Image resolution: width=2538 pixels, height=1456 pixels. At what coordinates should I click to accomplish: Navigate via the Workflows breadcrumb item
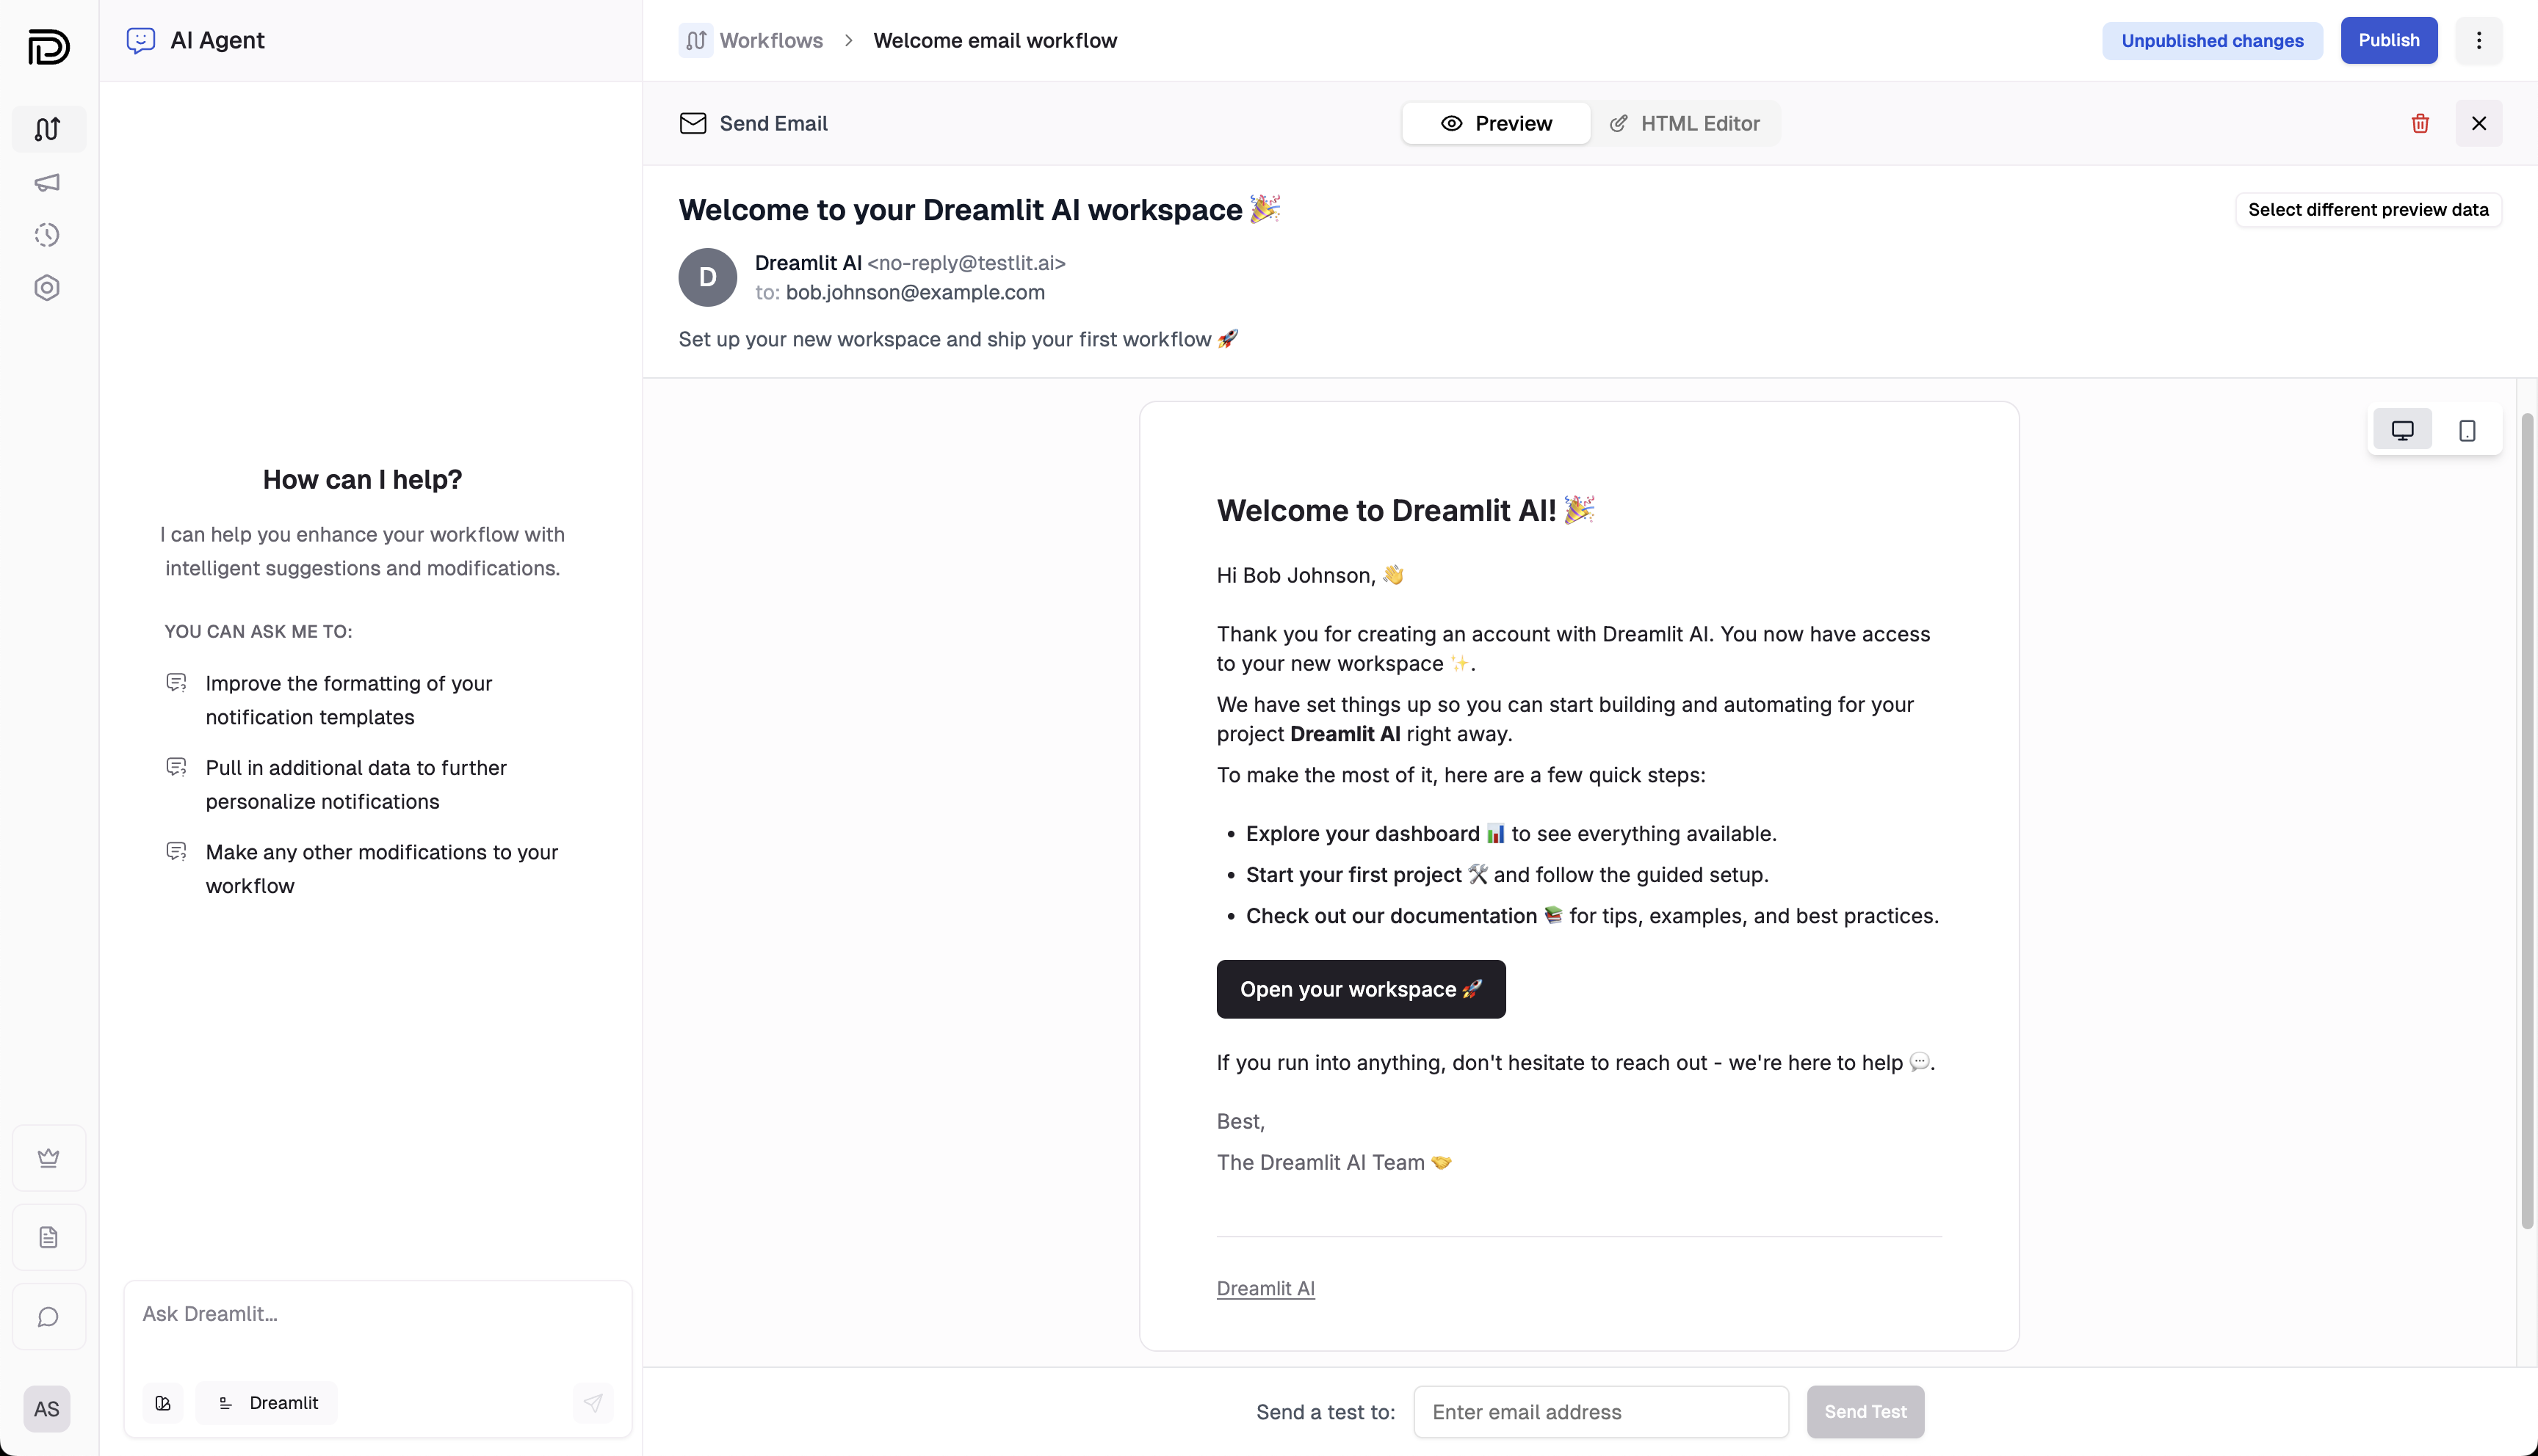(x=770, y=40)
